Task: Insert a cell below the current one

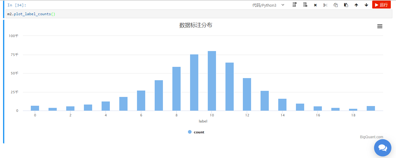Action: [x=305, y=5]
